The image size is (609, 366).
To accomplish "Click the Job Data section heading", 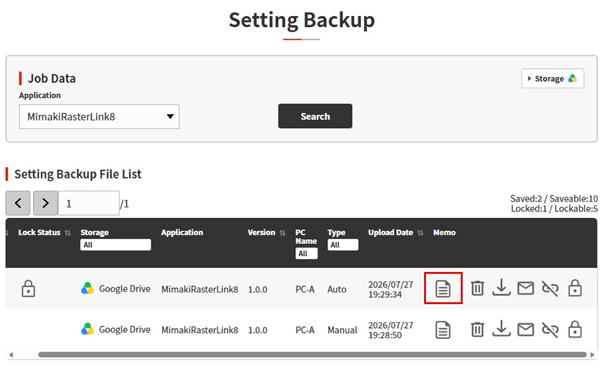I will 52,79.
